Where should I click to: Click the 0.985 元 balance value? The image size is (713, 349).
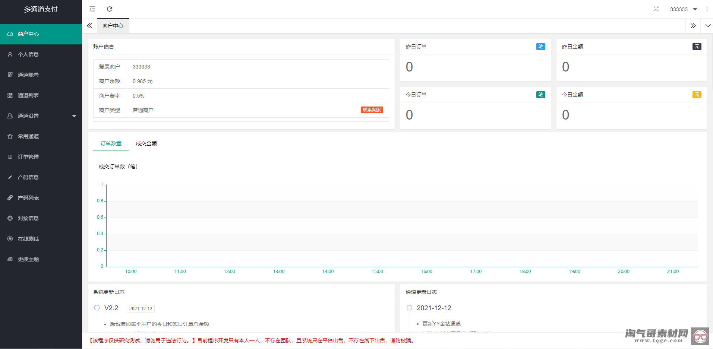(x=142, y=81)
